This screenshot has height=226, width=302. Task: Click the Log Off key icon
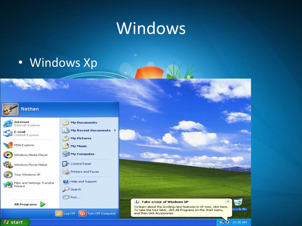point(59,213)
